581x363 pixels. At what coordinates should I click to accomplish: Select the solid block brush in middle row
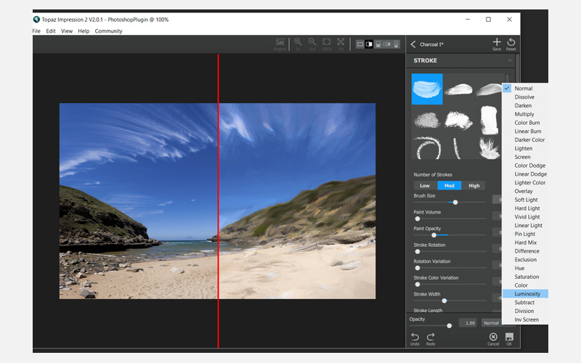(489, 120)
